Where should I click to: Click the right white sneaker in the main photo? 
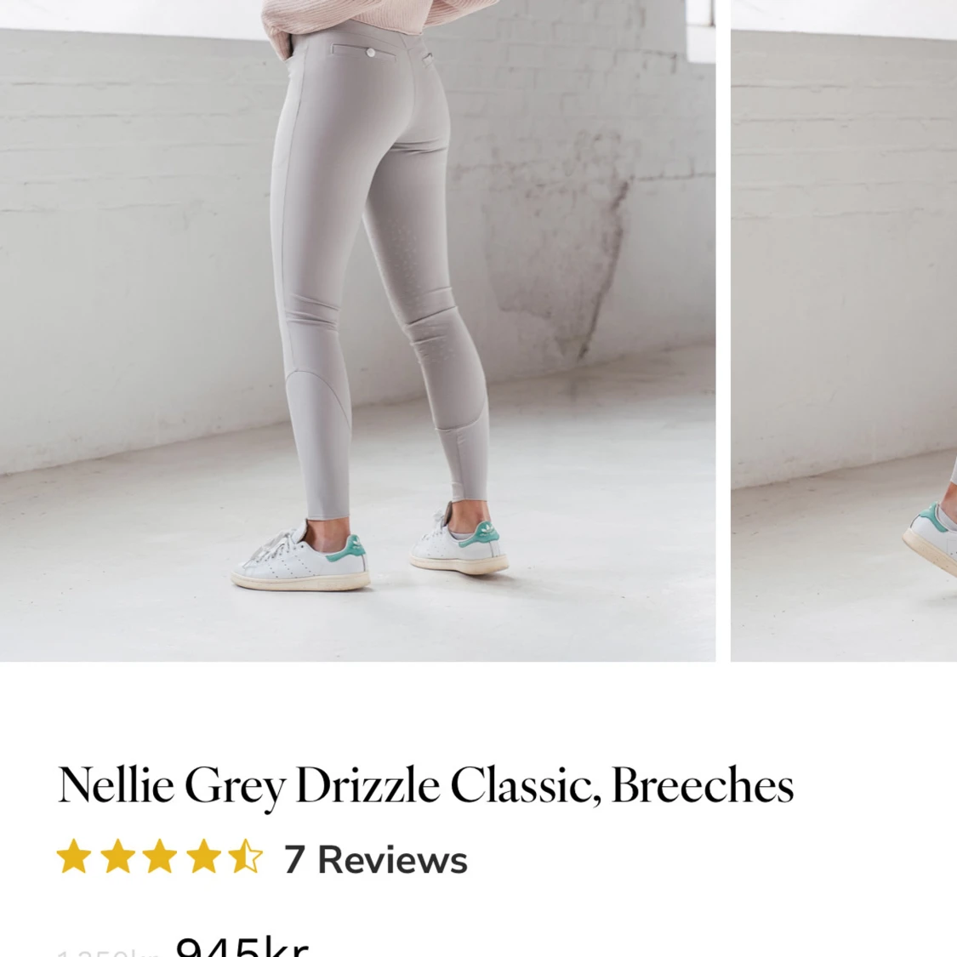459,539
